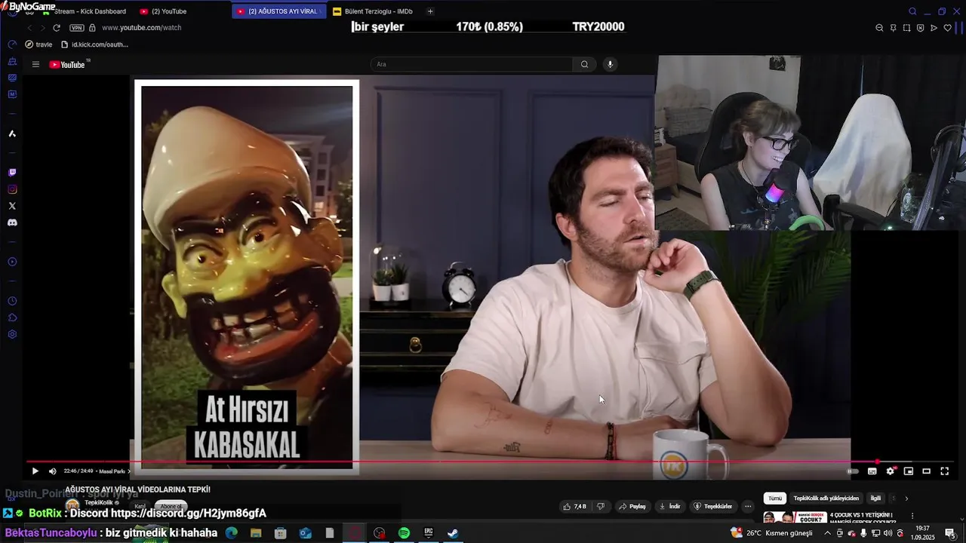Dislike the video
Screen dimensions: 966x543
(x=601, y=507)
